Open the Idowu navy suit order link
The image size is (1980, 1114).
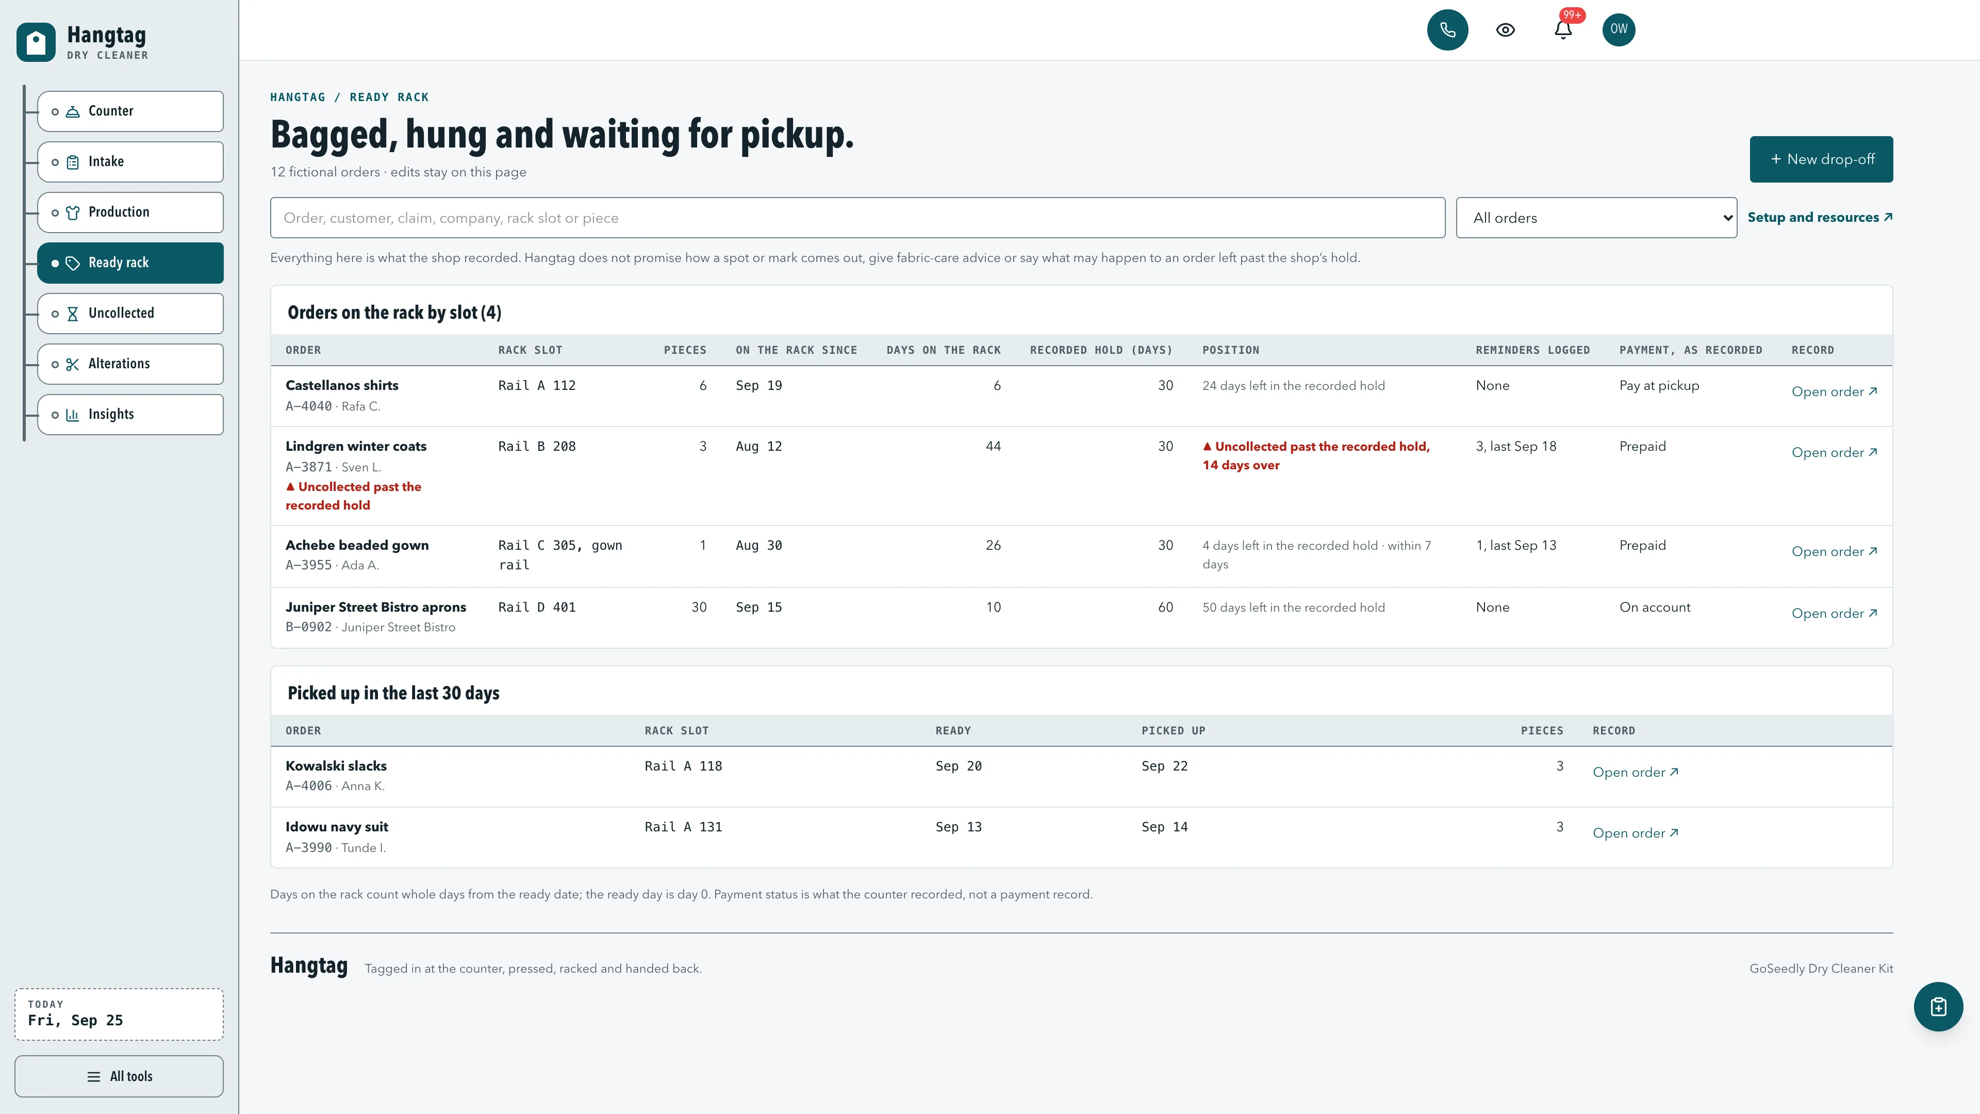coord(1635,832)
